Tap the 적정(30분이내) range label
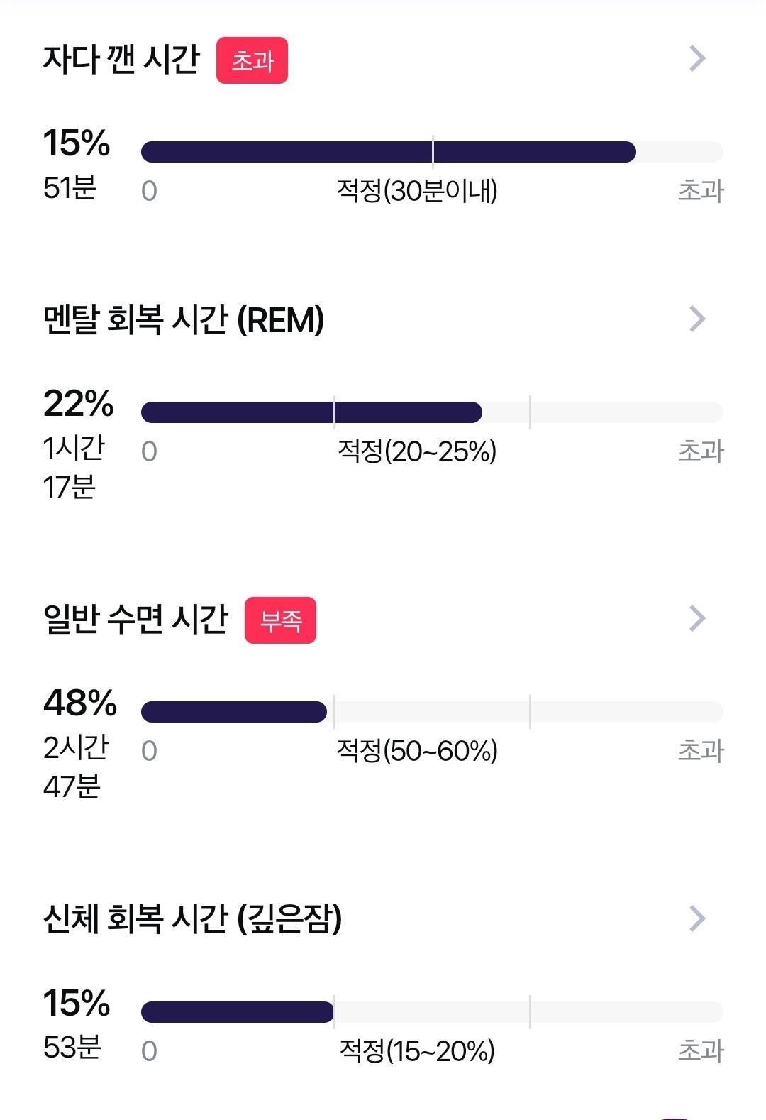Screen dimensions: 766x1120 (417, 191)
